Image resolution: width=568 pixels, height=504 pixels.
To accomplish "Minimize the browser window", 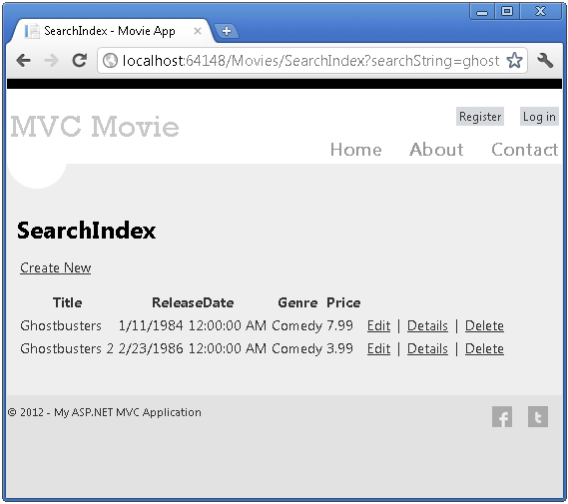I will coord(482,12).
